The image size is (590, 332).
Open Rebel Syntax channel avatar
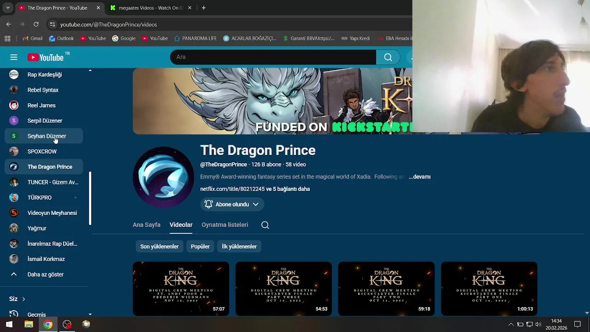click(x=14, y=90)
